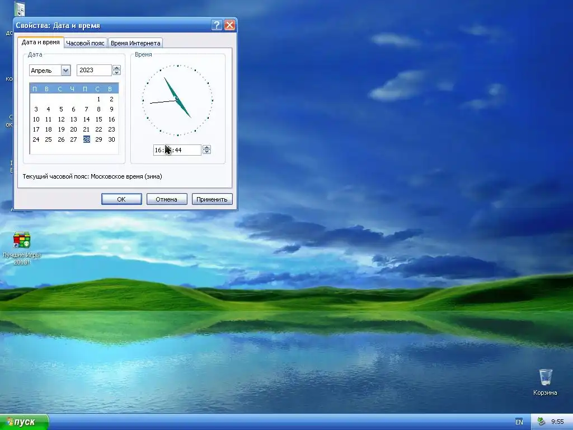Select day 7 in the calendar
Viewport: 573px width, 430px height.
(86, 109)
